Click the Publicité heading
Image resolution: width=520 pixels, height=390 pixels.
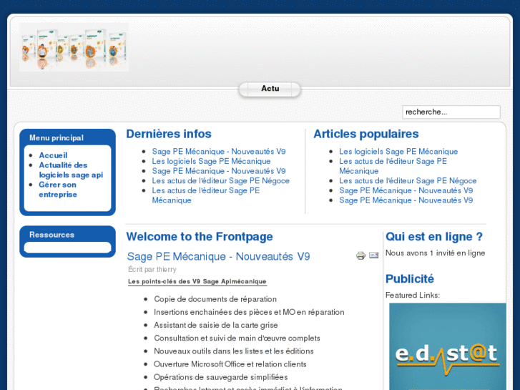point(410,279)
